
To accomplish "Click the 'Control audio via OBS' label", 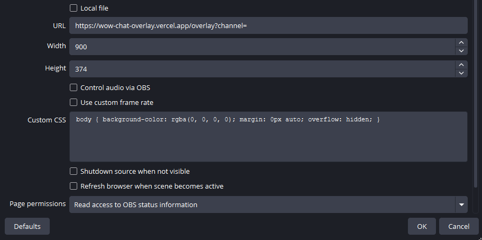I will point(115,88).
